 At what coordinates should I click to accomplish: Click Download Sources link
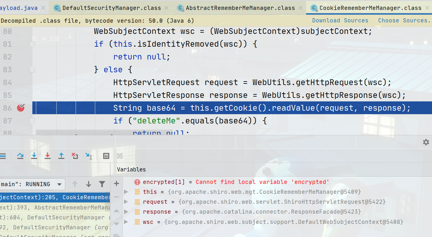(x=340, y=20)
